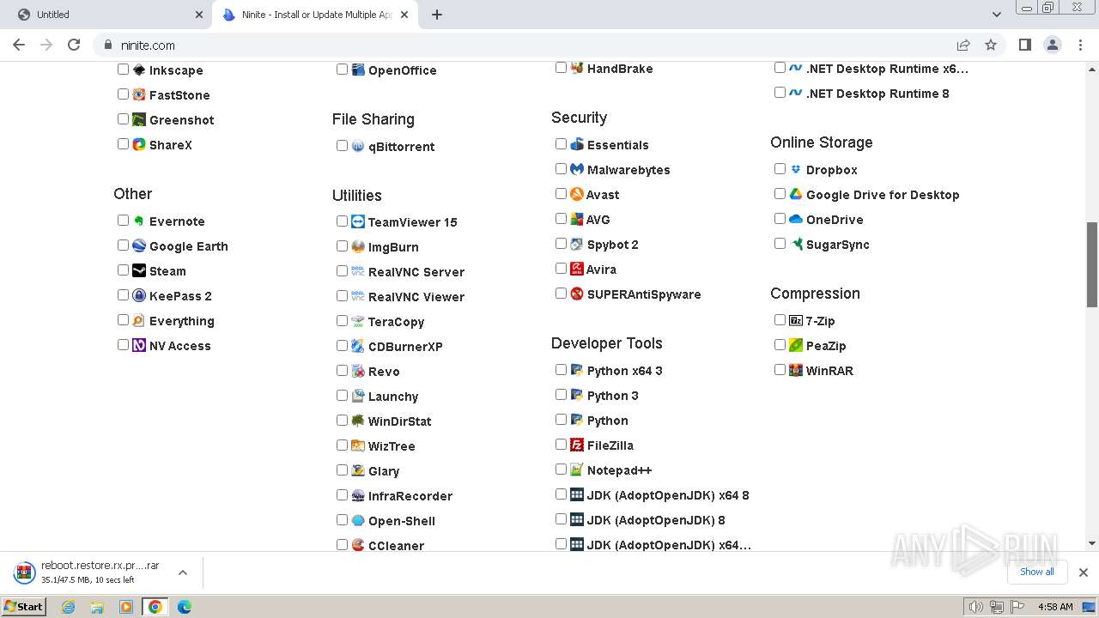Screen dimensions: 1099x618
Task: Click the Evernote elephant icon
Action: tap(139, 221)
